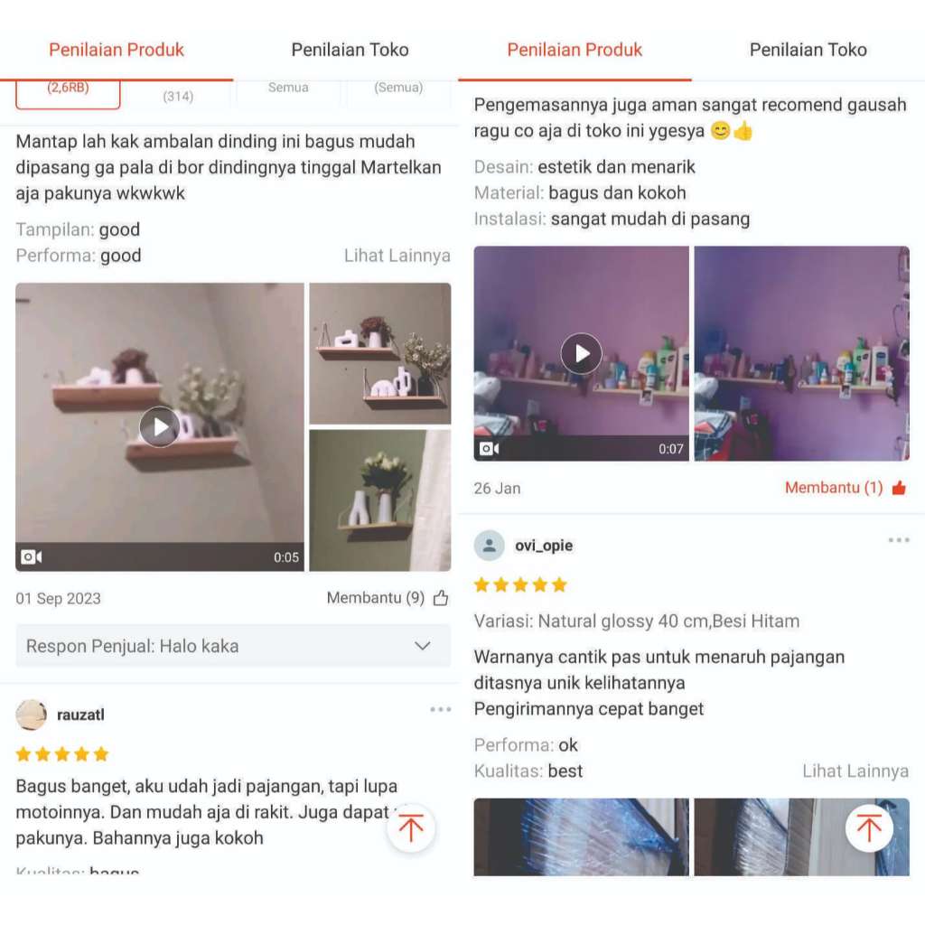This screenshot has height=925, width=925.
Task: Play the 0:07 purple wall video
Action: coord(581,353)
